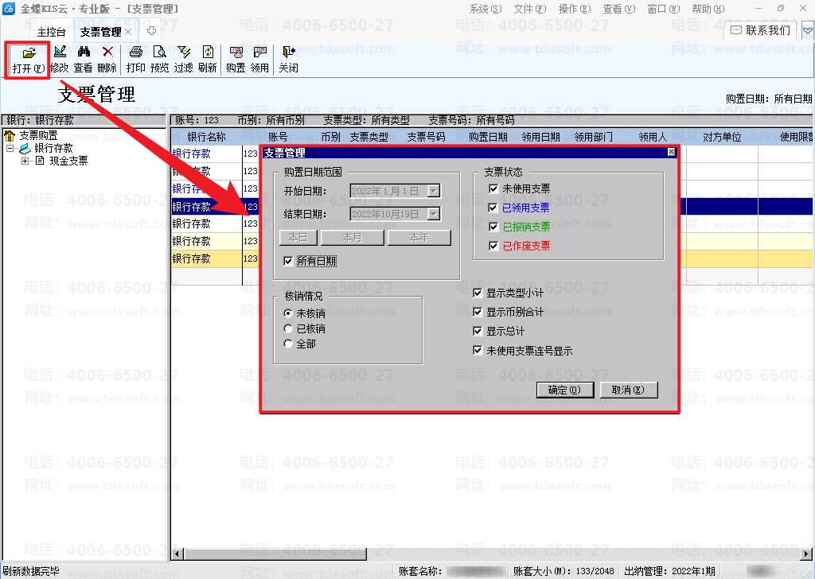Click the 刷新 refresh icon

pyautogui.click(x=208, y=52)
